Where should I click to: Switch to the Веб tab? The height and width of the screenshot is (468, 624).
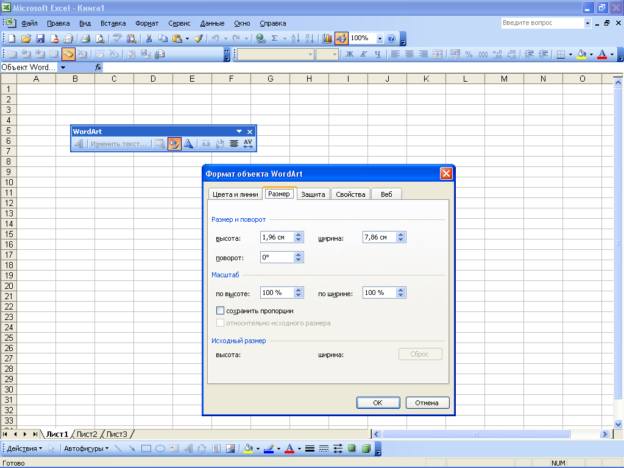click(x=386, y=194)
